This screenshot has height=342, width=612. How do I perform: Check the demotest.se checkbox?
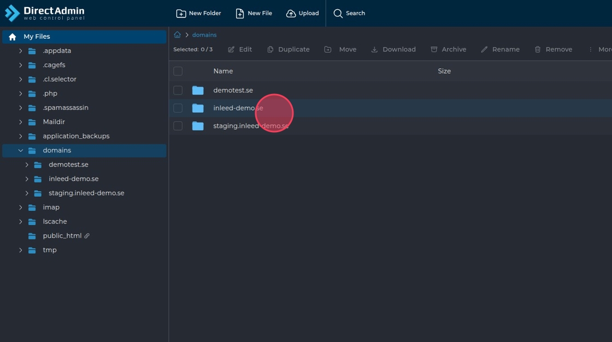tap(178, 90)
